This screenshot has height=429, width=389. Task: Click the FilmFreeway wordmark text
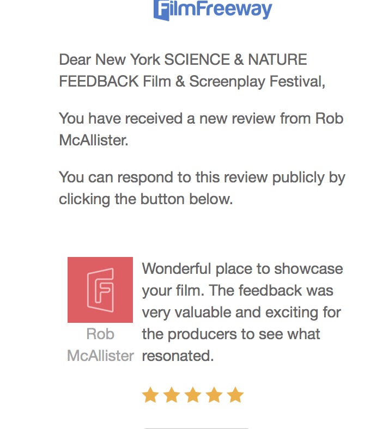(x=221, y=9)
